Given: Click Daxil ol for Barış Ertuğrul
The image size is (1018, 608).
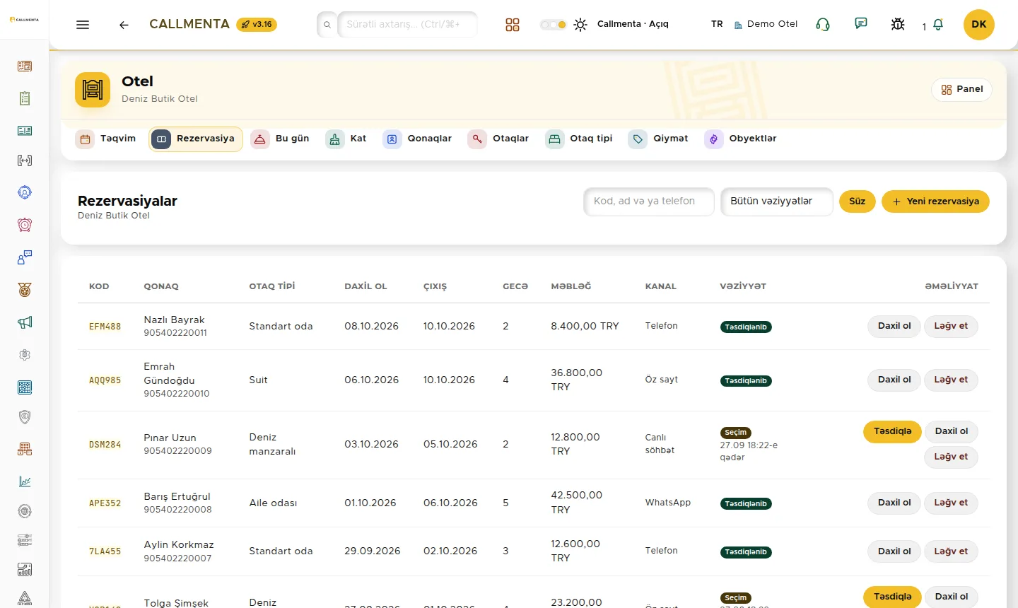Looking at the screenshot, I should [894, 503].
